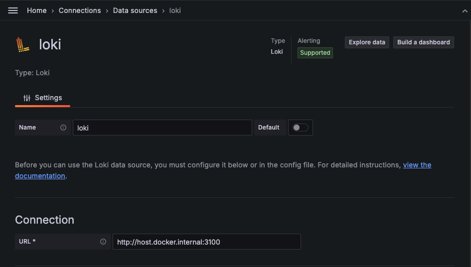Click the Connection URL input field
Viewport: 471px width, 267px height.
pyautogui.click(x=206, y=242)
